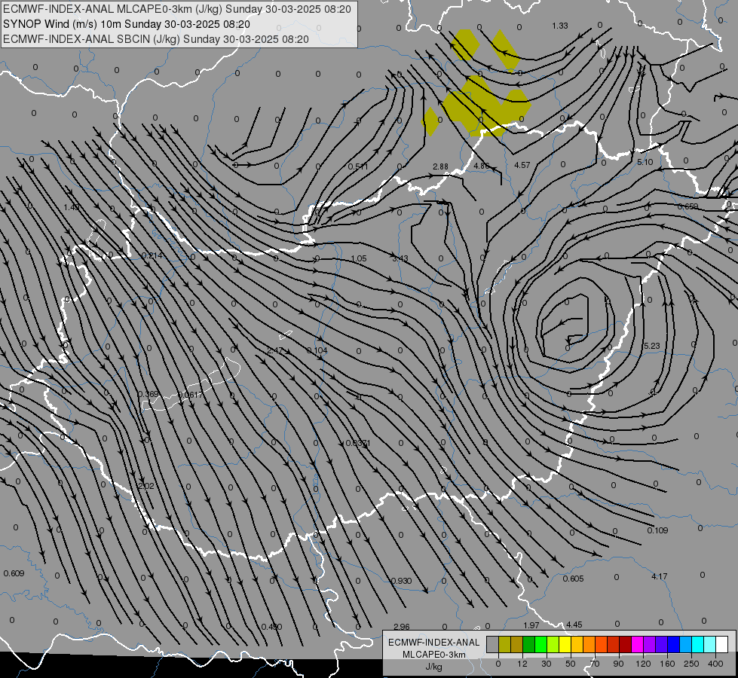Pick the magenta legend color swatch

pos(637,644)
